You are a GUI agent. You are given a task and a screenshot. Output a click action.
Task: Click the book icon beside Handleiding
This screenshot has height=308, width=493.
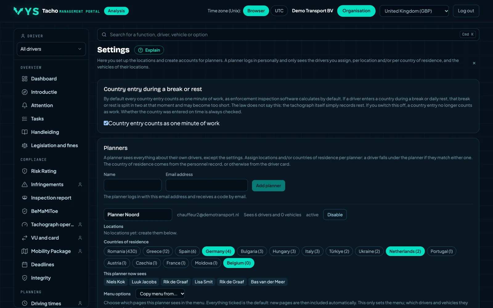(x=25, y=132)
